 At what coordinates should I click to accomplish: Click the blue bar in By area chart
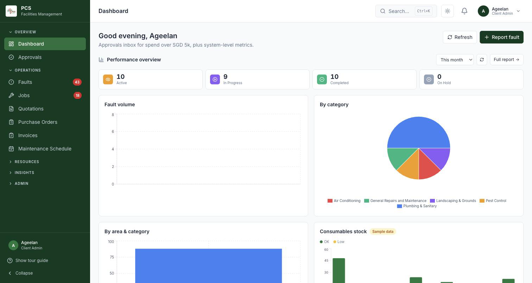(x=208, y=266)
